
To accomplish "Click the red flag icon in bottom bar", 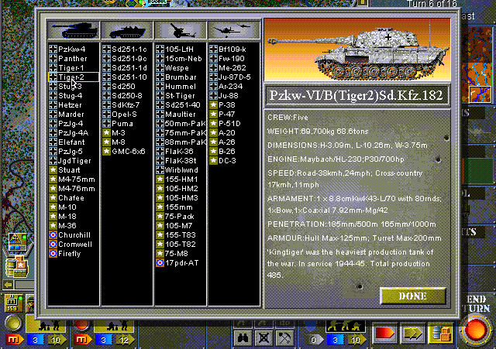I will 385,334.
